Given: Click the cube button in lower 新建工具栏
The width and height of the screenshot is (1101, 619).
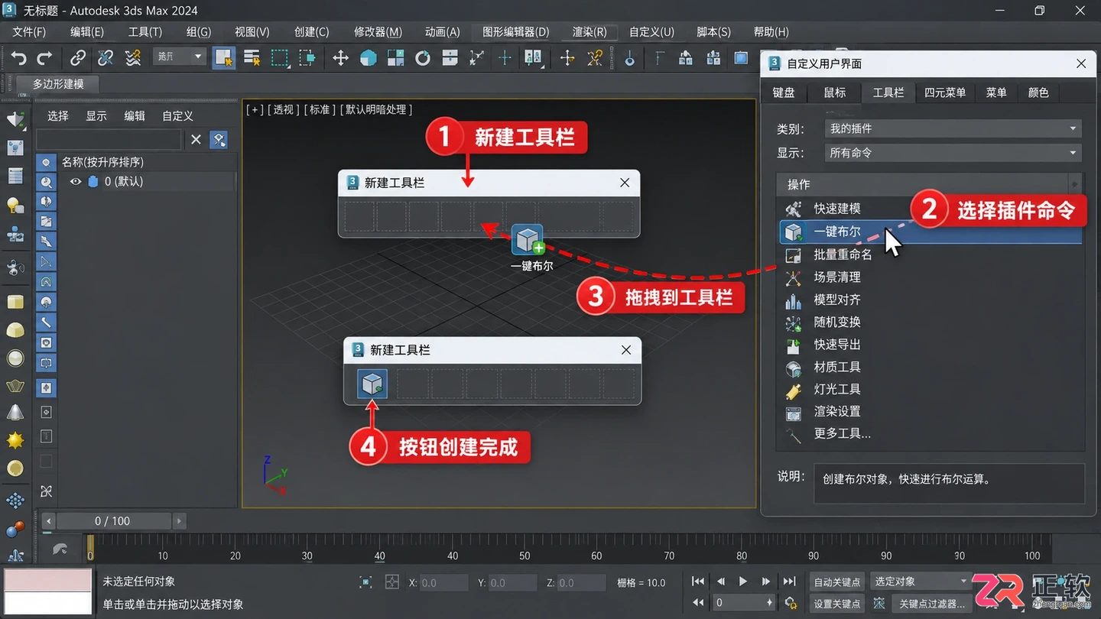Looking at the screenshot, I should pos(372,384).
